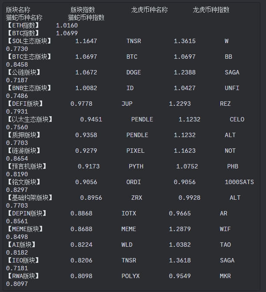The width and height of the screenshot is (266, 292).
Task: Select POLYX in the RWA row
Action: click(131, 275)
